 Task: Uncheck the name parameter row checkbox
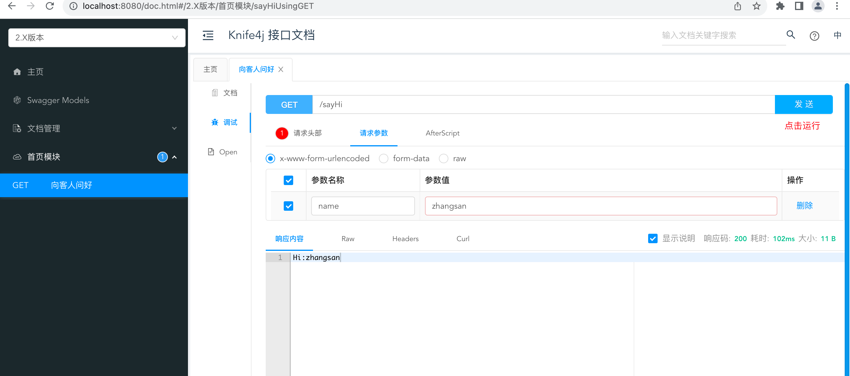tap(289, 206)
